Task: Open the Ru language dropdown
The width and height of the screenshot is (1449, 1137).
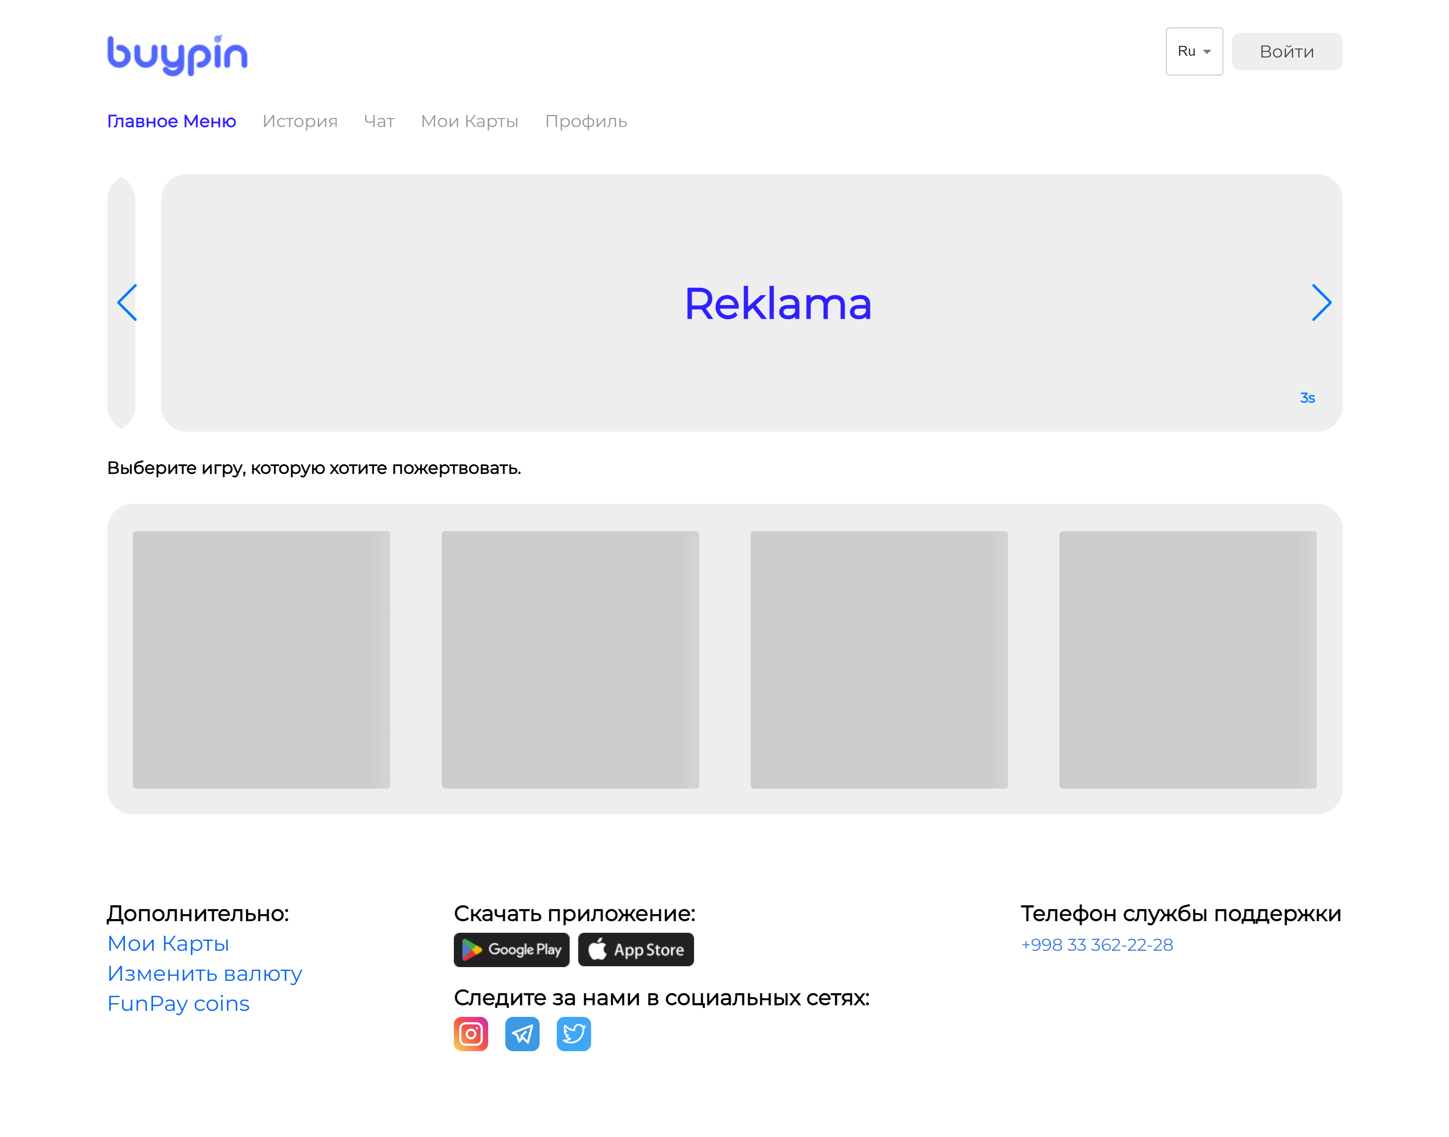Action: tap(1194, 51)
